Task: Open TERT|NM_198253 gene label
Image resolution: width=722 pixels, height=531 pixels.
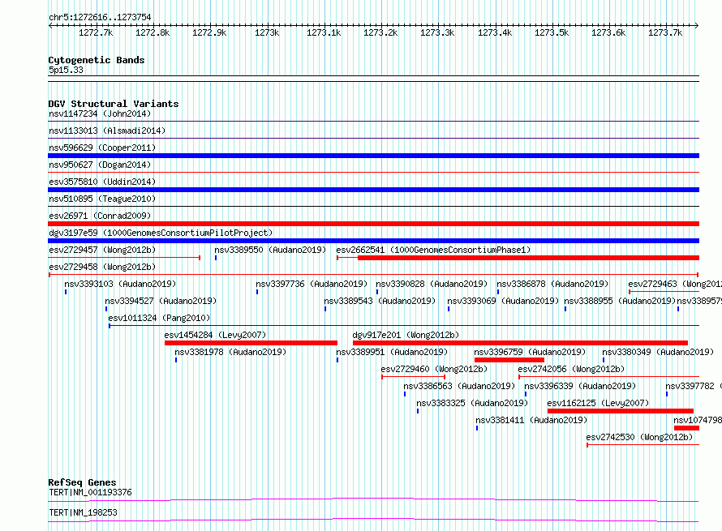Action: 83,512
